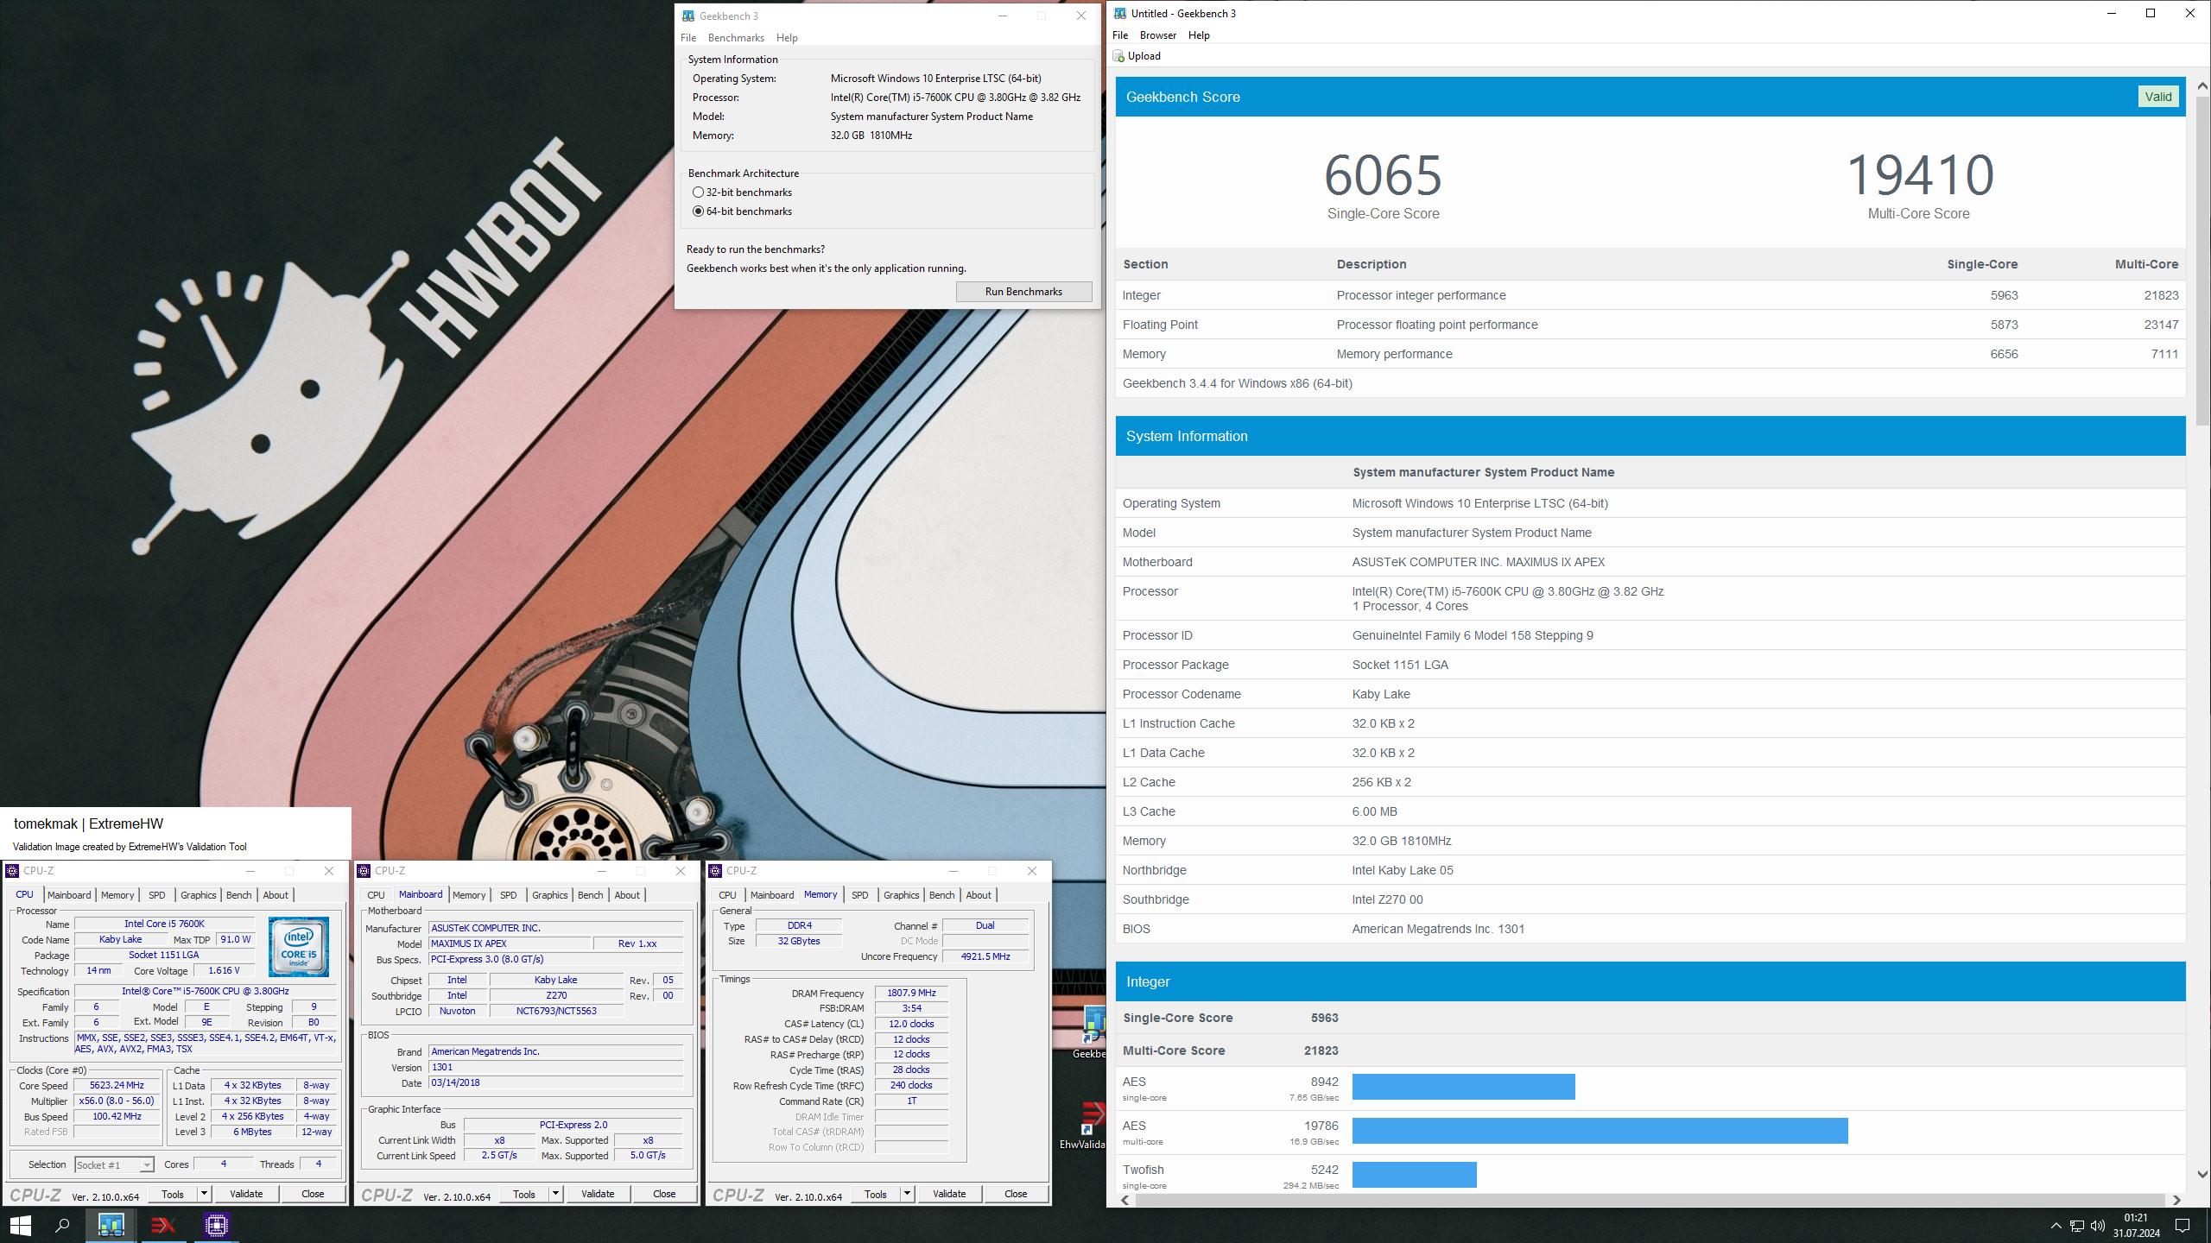2211x1243 pixels.
Task: Switch to SPD tab in first CPU-Z window
Action: tap(157, 895)
